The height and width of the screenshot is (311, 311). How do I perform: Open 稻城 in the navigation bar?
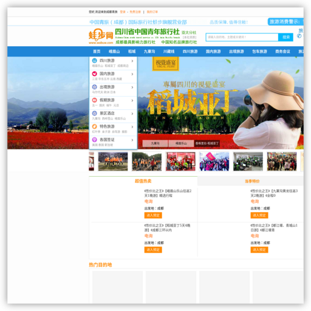coord(132,52)
